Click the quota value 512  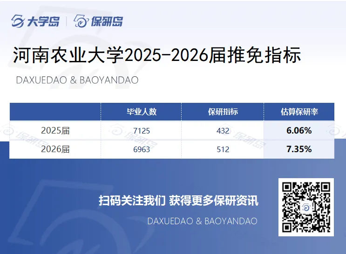[x=223, y=149]
